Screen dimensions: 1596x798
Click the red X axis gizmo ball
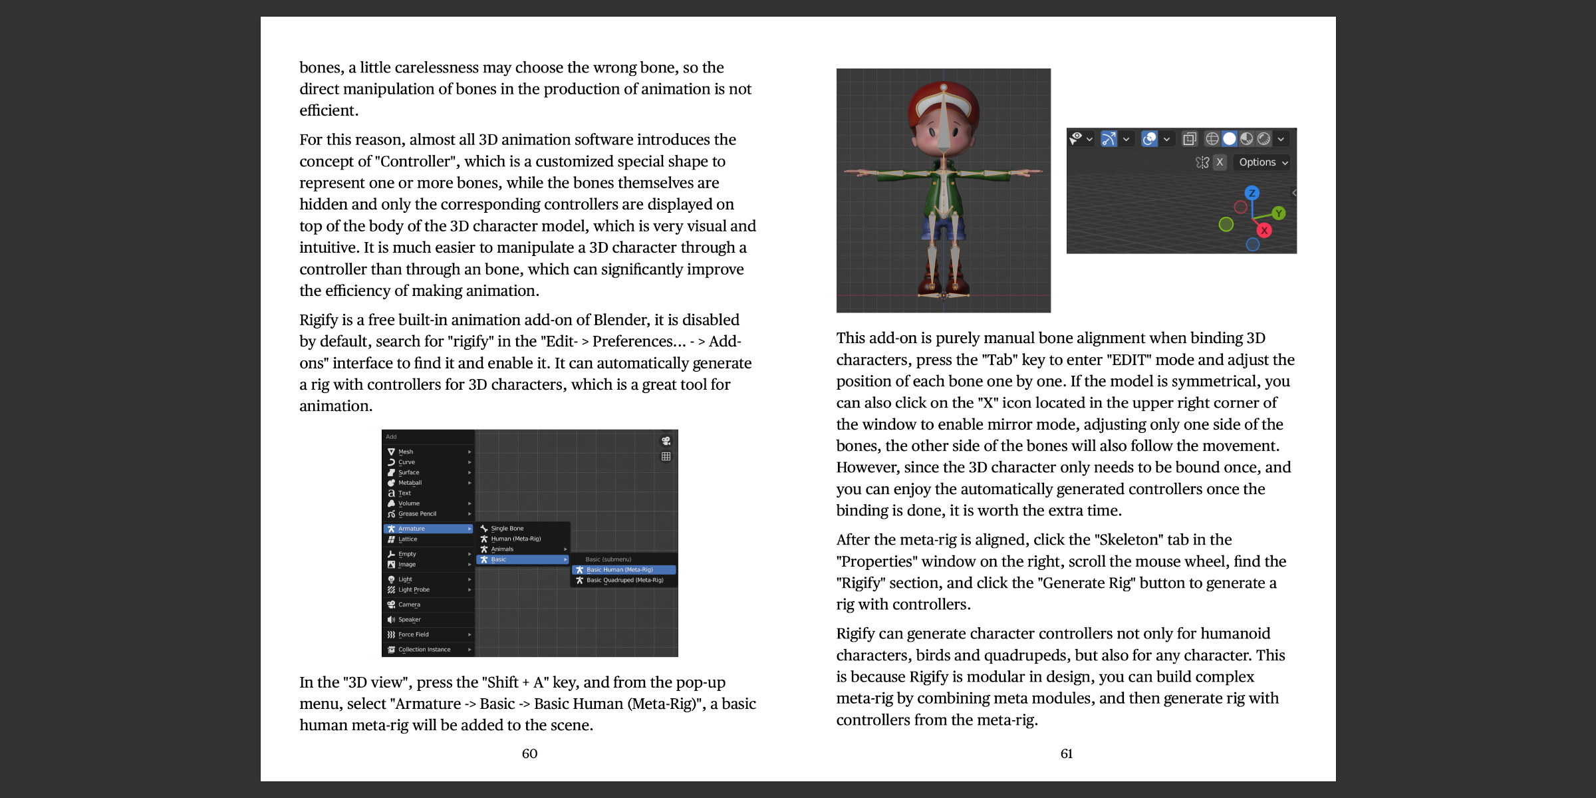tap(1264, 230)
